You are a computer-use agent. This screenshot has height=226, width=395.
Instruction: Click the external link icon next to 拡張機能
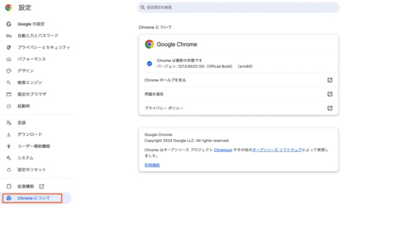[42, 186]
